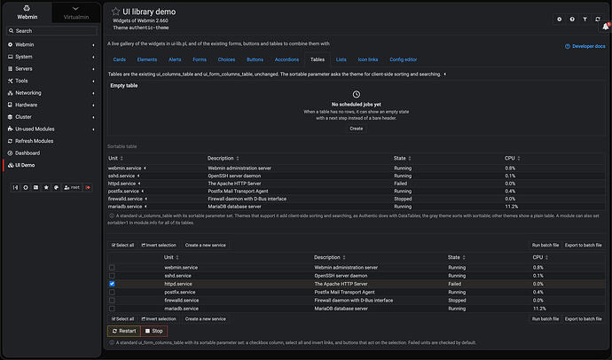Switch to the Choices tab
The height and width of the screenshot is (360, 612).
coord(226,59)
